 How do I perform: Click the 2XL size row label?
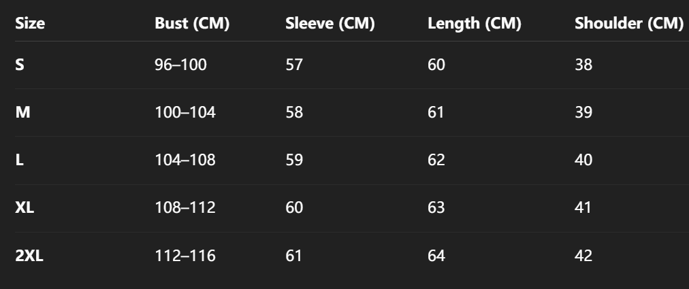29,256
